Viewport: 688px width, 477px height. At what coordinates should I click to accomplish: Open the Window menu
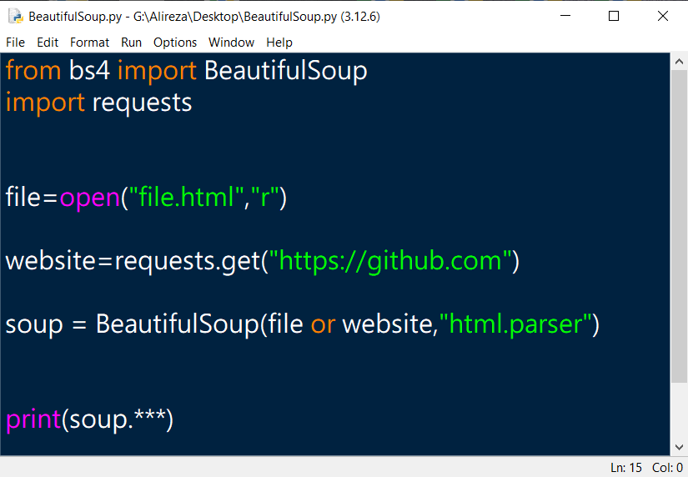point(231,43)
